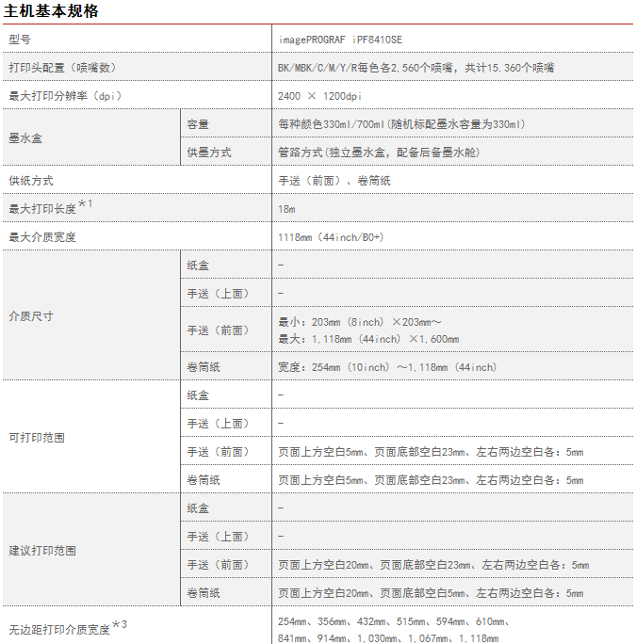Click 手送(上面) under 建议打印范围
The image size is (636, 644).
[218, 537]
